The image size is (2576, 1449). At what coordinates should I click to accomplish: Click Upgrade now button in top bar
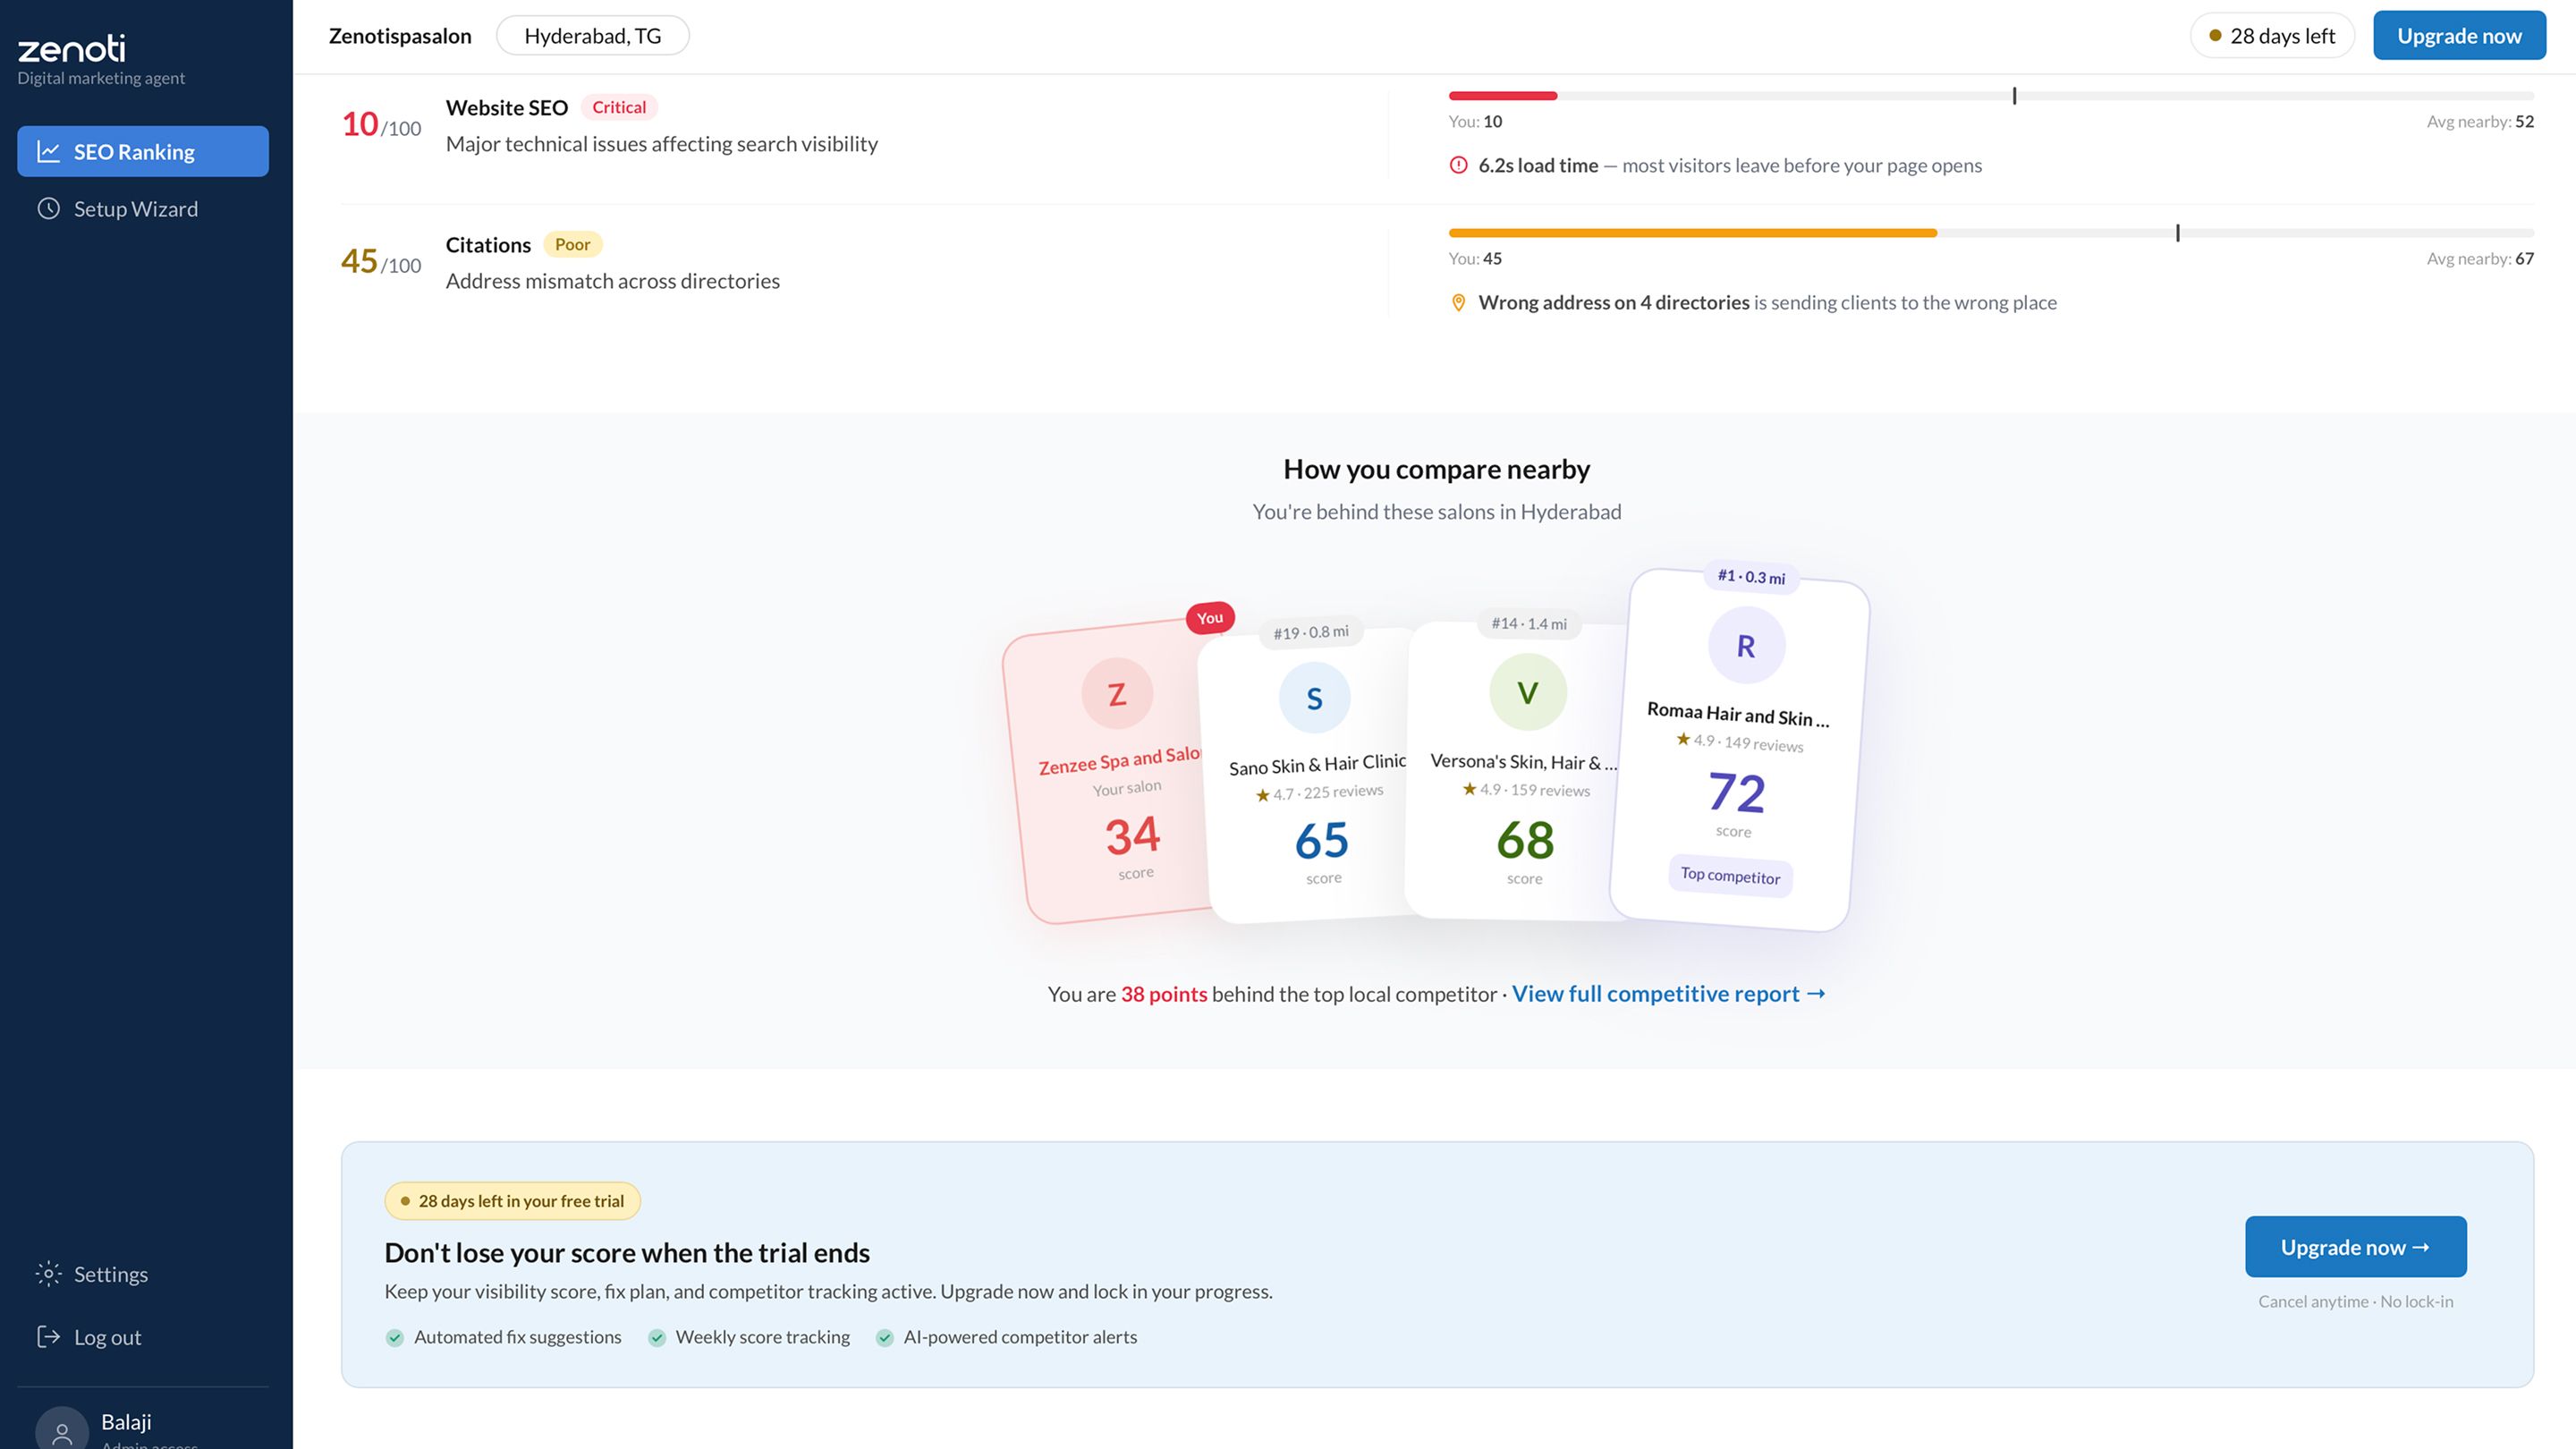(2459, 36)
